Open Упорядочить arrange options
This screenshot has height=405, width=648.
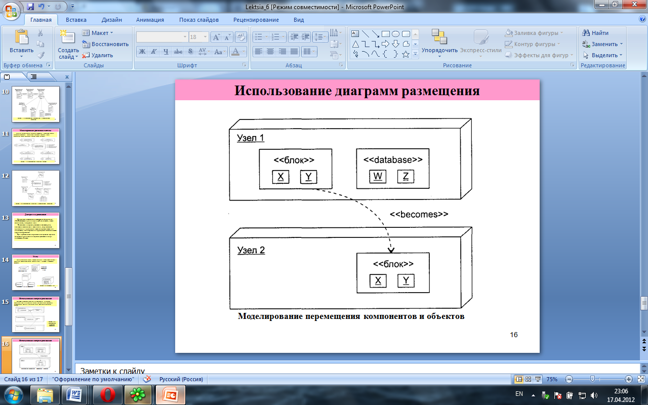(x=439, y=43)
